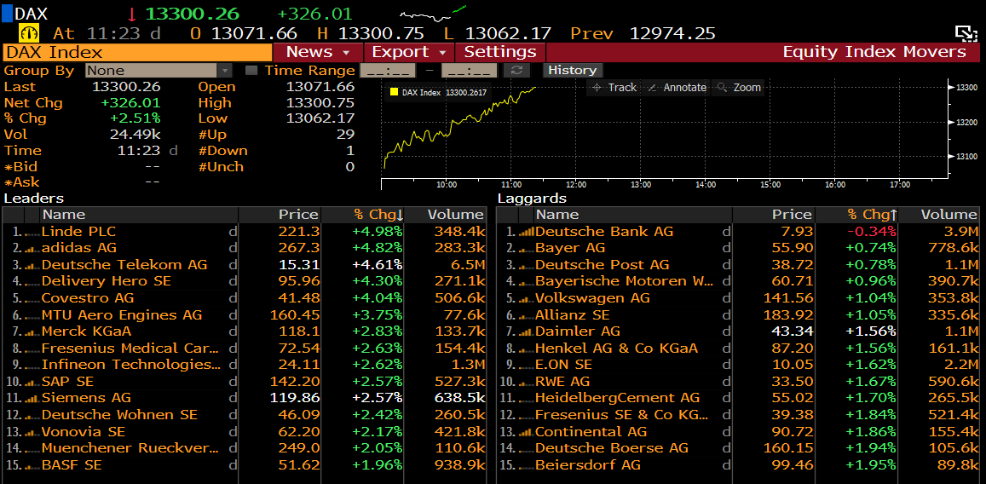Expand the Export menu
The height and width of the screenshot is (484, 986).
tap(407, 52)
